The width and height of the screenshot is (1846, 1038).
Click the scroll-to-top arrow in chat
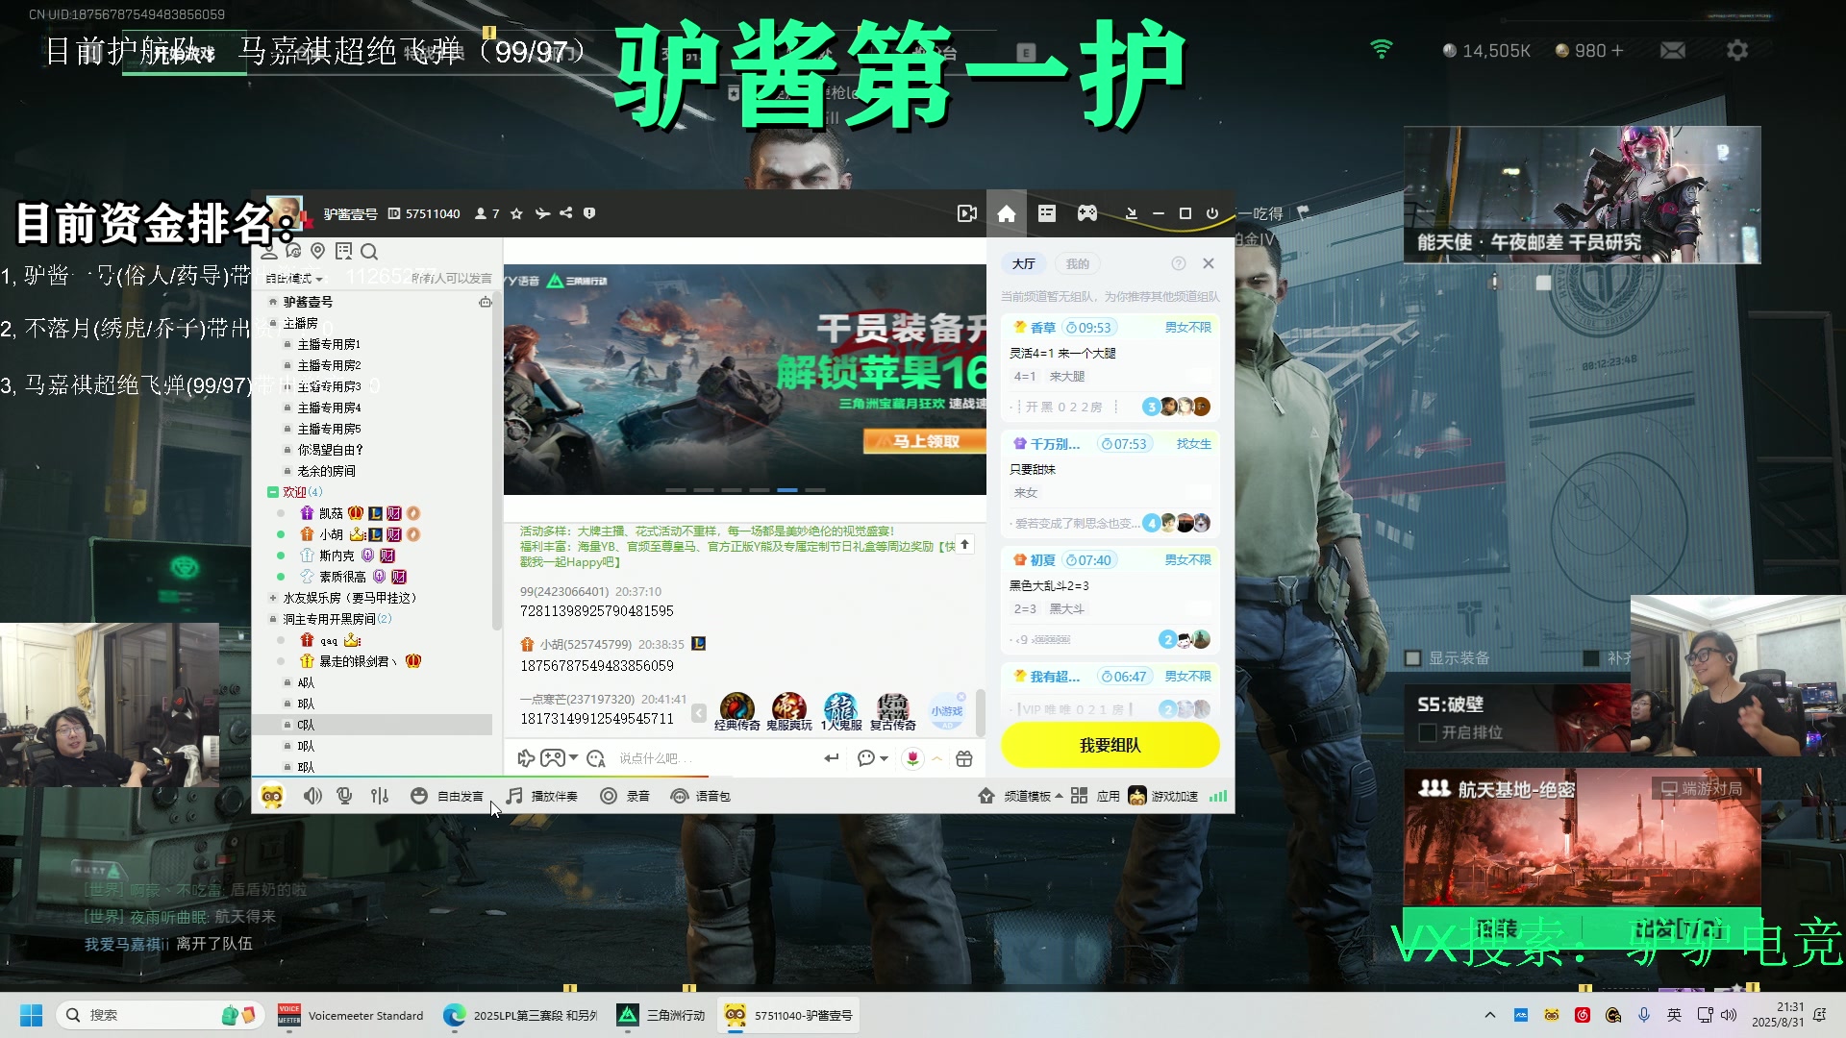pos(964,544)
